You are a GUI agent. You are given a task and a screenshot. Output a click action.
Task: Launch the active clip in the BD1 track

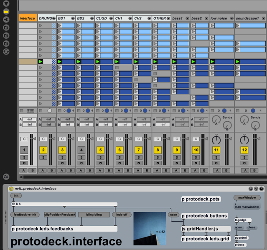pos(60,62)
